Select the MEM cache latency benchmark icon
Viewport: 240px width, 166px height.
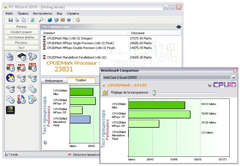tap(32, 67)
